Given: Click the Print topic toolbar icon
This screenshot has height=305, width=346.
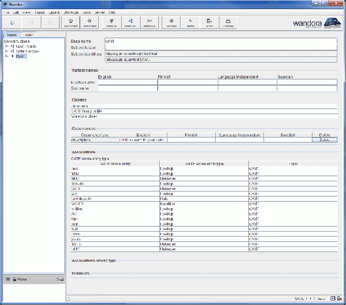Looking at the screenshot, I should 228,22.
